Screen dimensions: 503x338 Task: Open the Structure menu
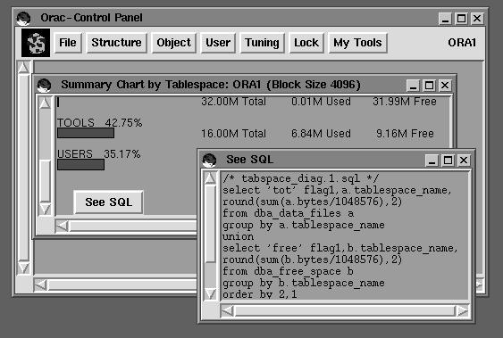point(116,43)
